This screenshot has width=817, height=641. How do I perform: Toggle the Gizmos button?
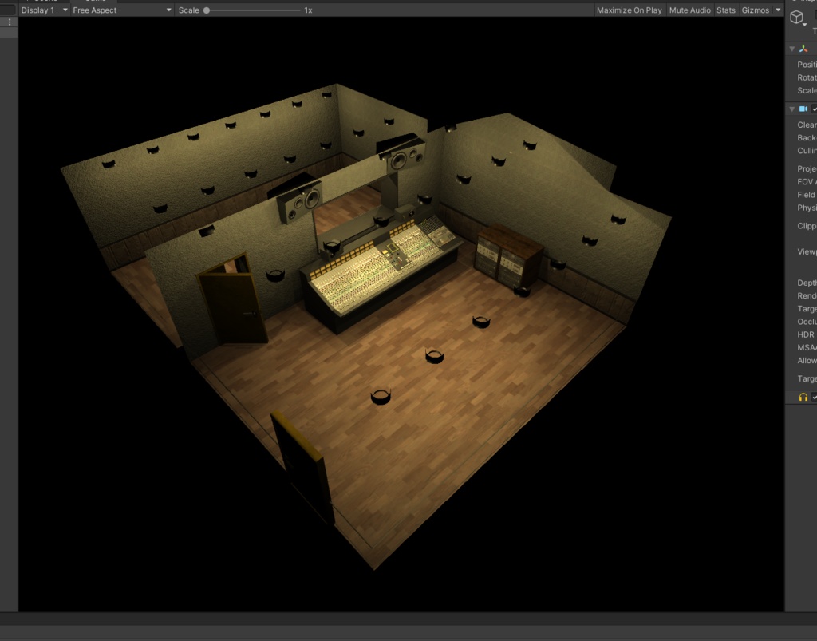(x=755, y=10)
